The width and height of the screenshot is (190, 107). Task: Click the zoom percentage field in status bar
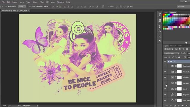4,106
